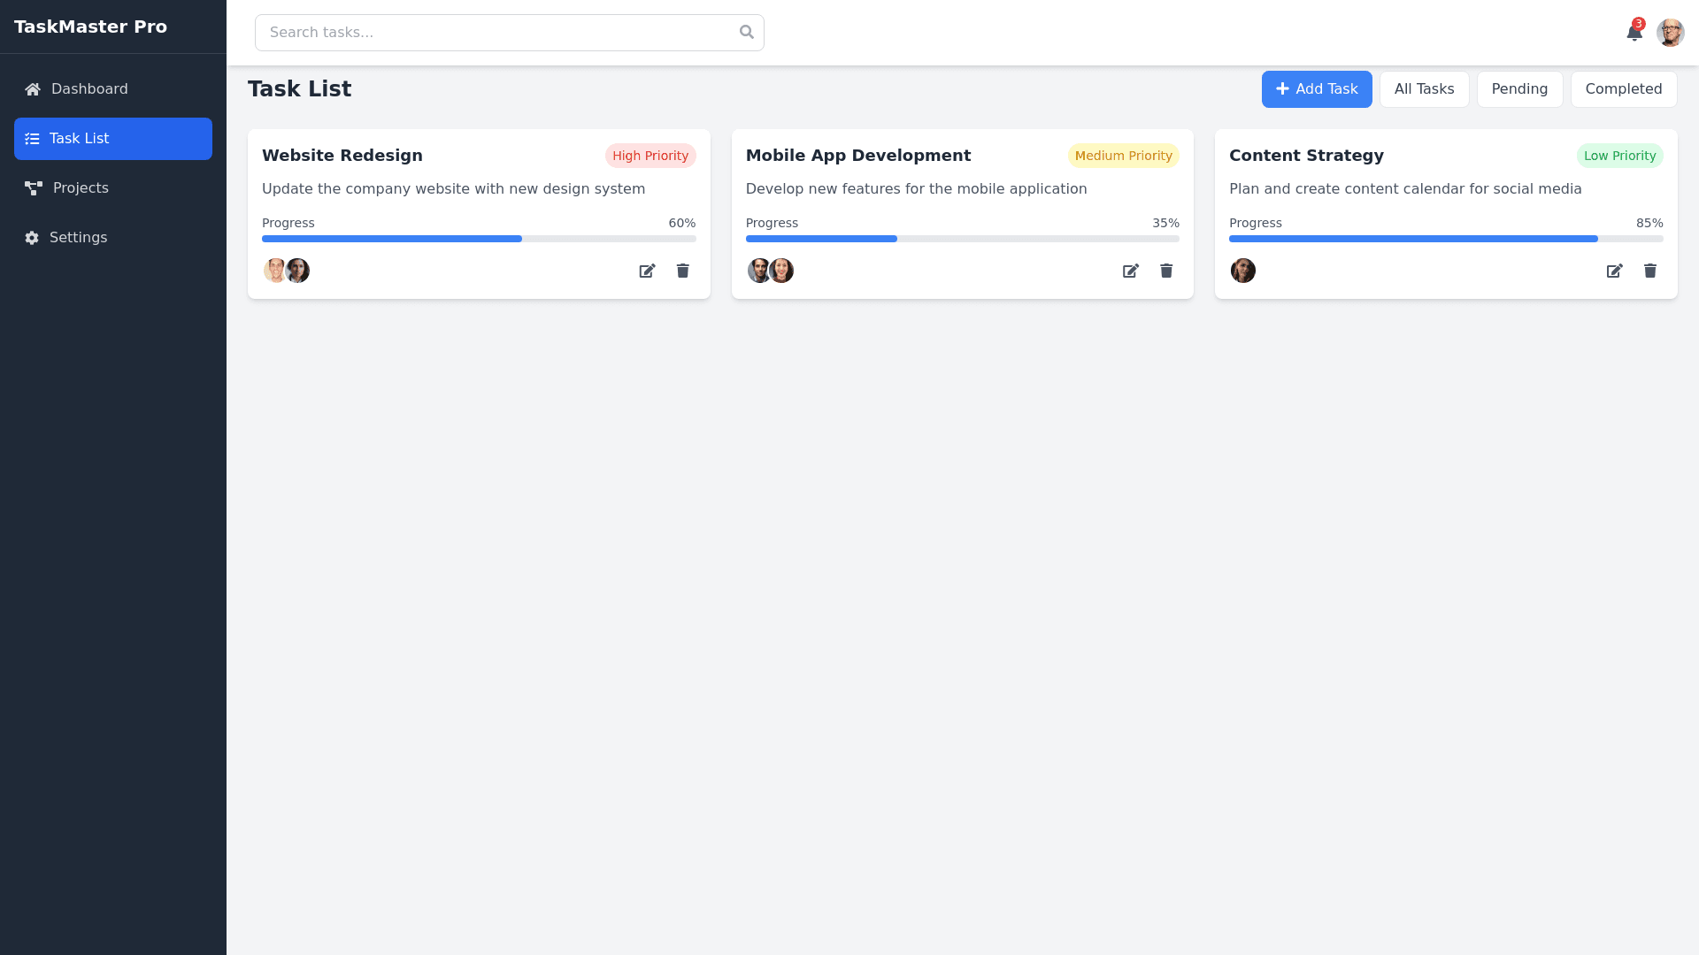This screenshot has height=955, width=1699.
Task: Edit the Website Redesign task
Action: pos(647,271)
